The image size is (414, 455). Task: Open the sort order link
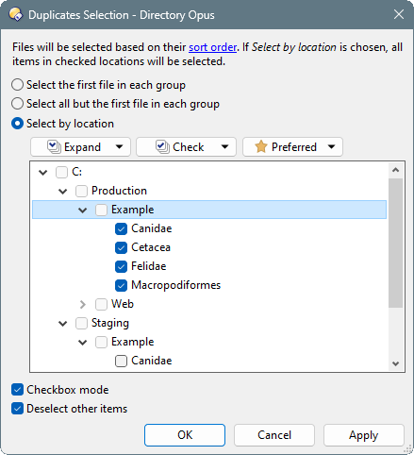[x=212, y=47]
